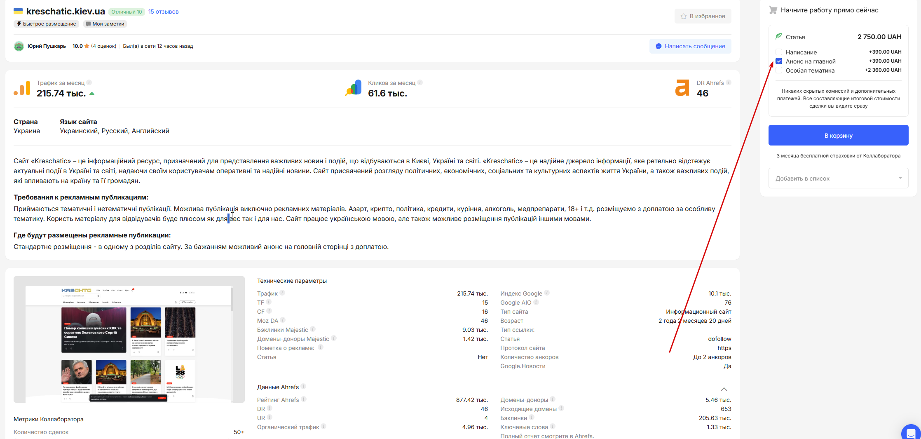Click the info icon next to Трафик за месяц
This screenshot has height=439, width=921.
pos(89,82)
